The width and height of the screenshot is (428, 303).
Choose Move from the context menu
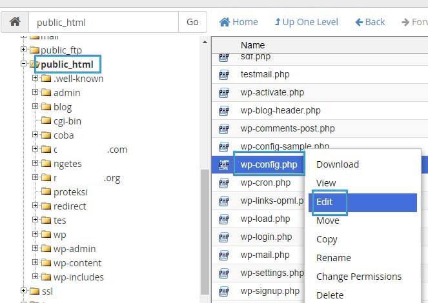coord(327,220)
